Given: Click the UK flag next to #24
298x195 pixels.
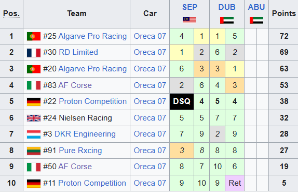Looking at the screenshot, I should (x=34, y=118).
